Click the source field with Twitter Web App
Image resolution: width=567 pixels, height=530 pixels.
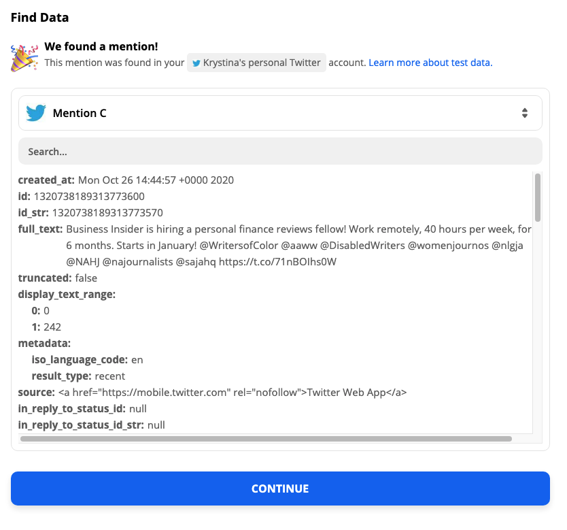[212, 392]
